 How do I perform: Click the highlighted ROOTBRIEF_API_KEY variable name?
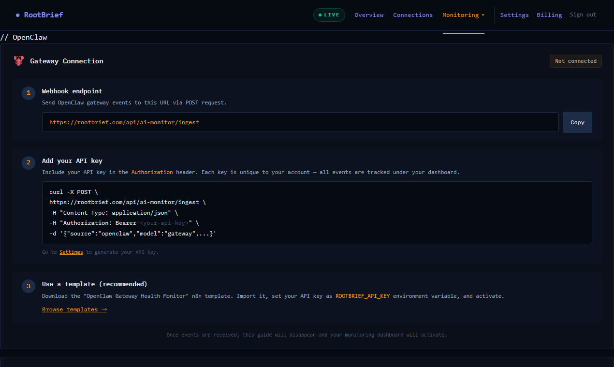click(363, 296)
